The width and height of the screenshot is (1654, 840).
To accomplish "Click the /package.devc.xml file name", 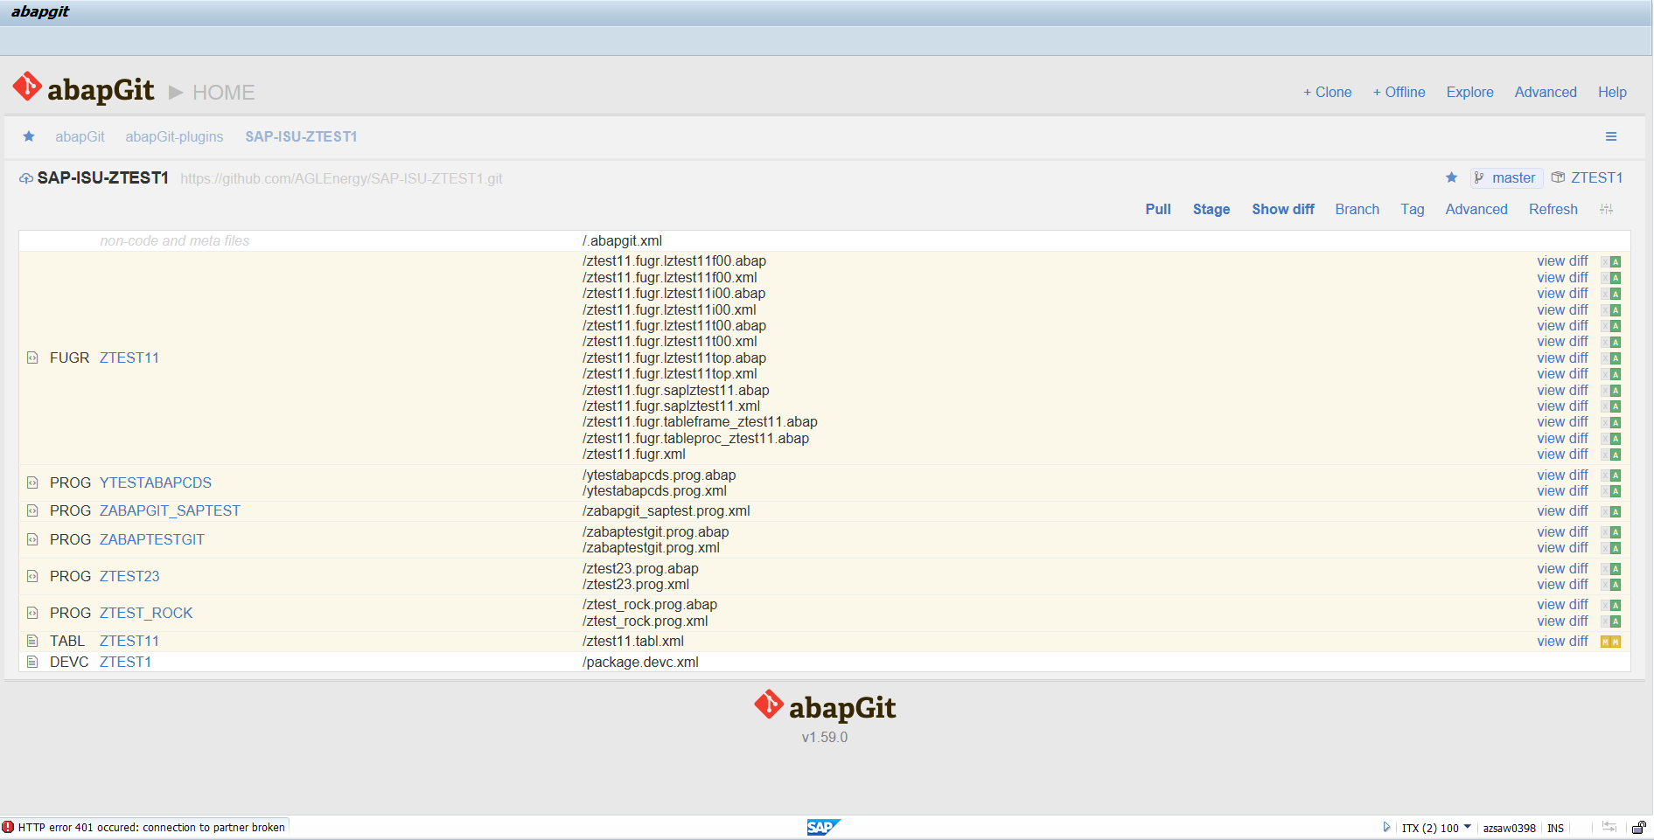I will 640,663.
